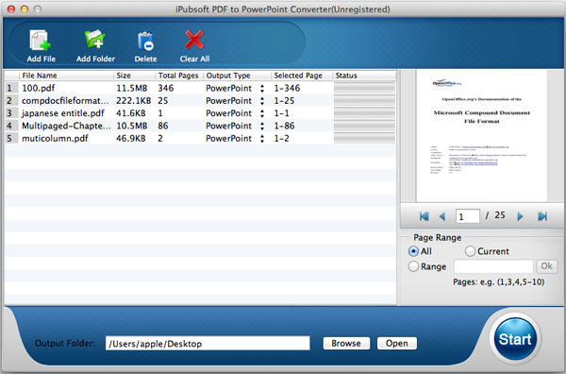Viewport: 566px width, 374px height.
Task: Click the 46.9KB size cell
Action: (131, 139)
